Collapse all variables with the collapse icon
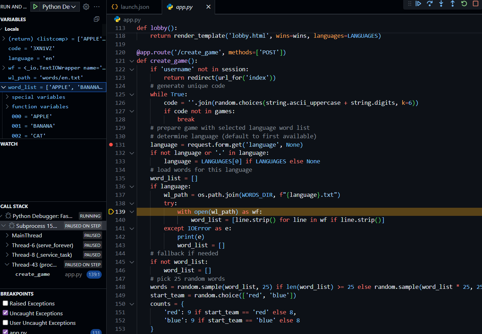Screen dimensions: 482x334 (x=96, y=19)
